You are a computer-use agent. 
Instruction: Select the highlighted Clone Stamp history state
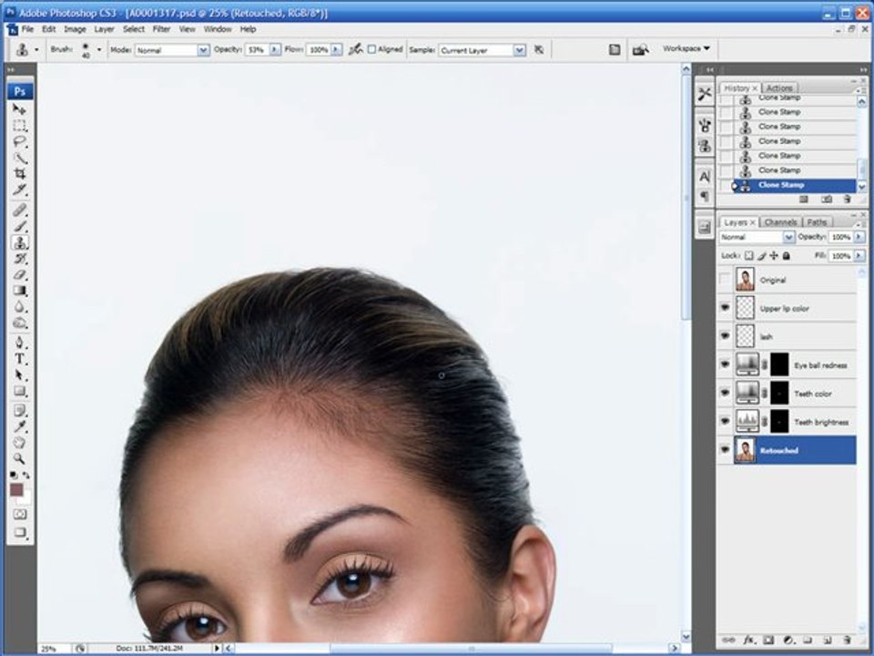[794, 185]
